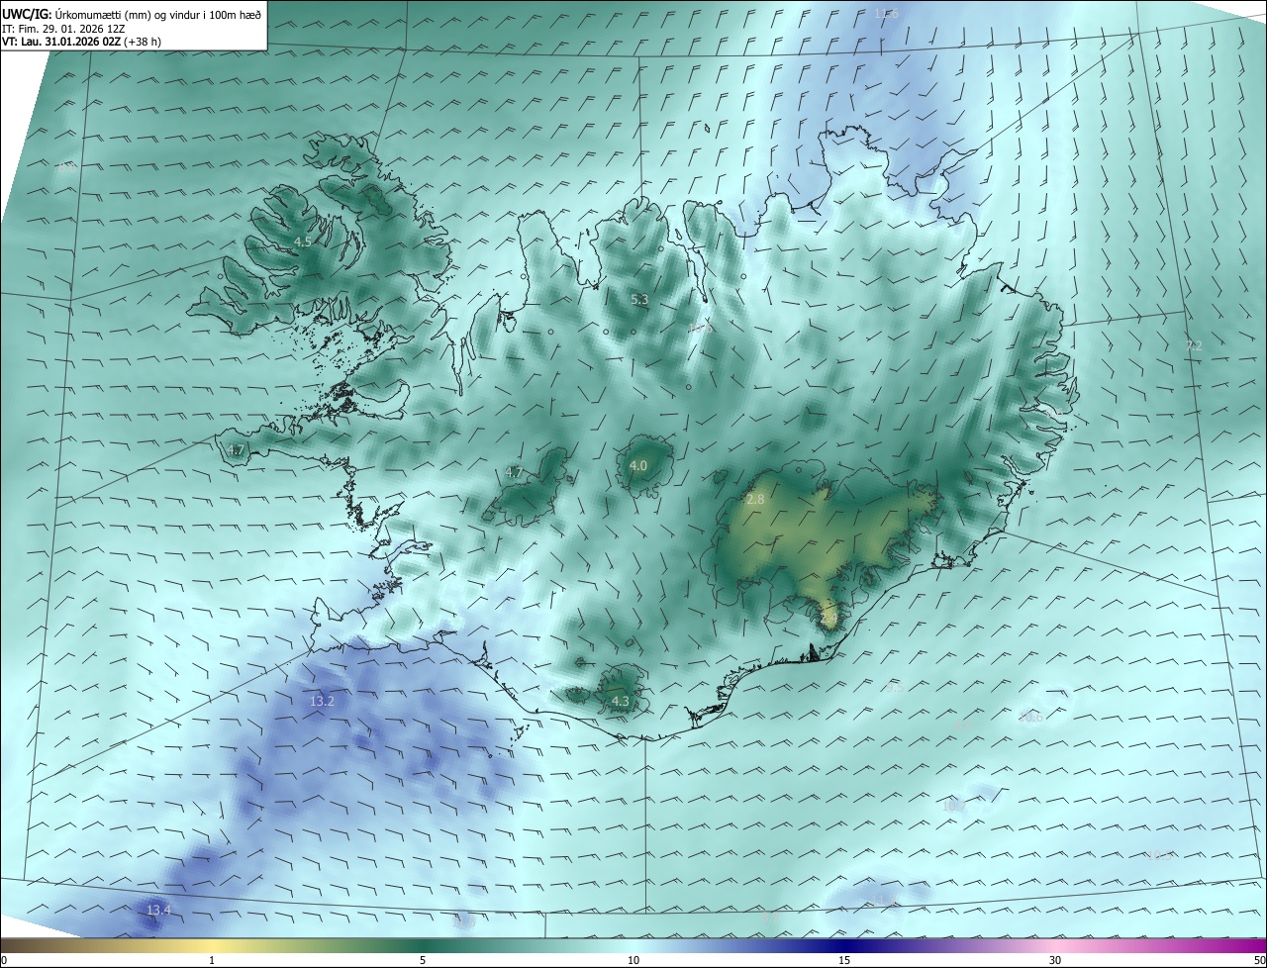1267x968 pixels.
Task: Click the 4.5 precipitation value label
Action: pos(303,242)
